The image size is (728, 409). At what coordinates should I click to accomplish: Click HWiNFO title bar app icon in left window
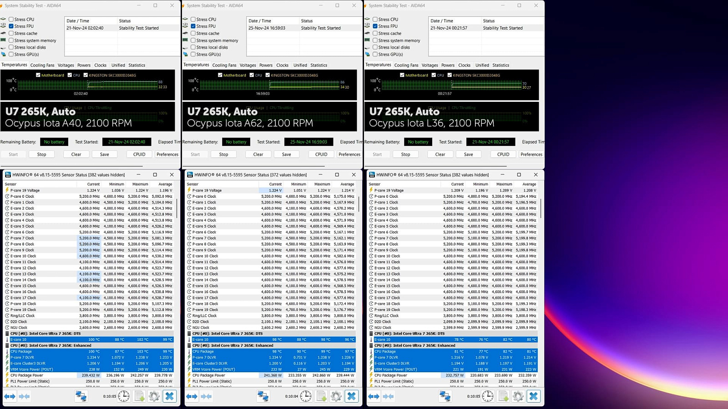click(x=8, y=175)
